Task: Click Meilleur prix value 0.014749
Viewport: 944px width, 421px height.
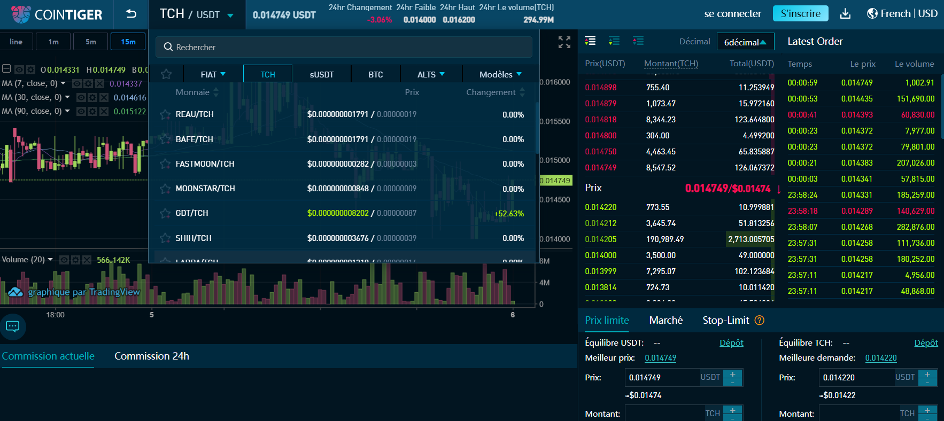Action: pyautogui.click(x=661, y=358)
